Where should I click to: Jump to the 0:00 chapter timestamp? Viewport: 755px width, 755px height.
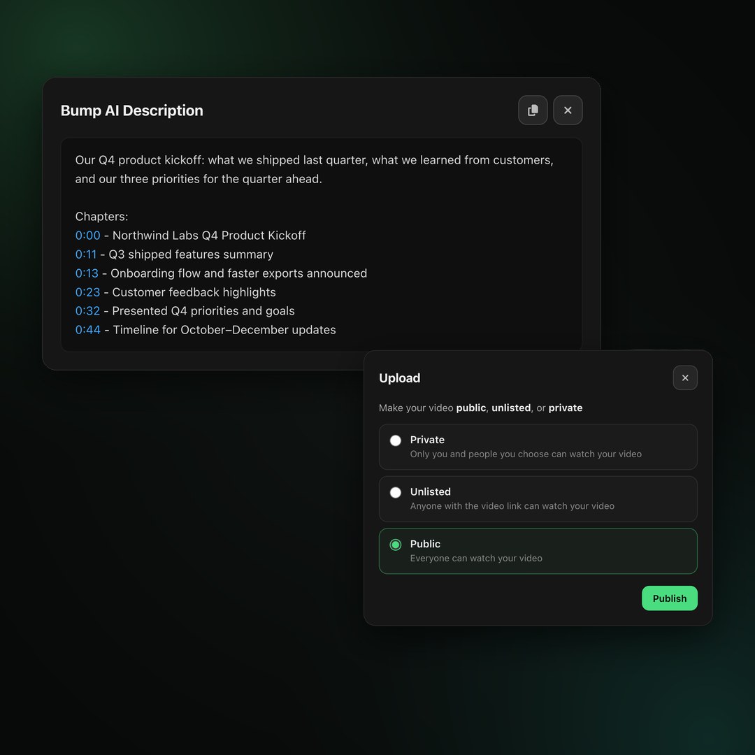87,236
